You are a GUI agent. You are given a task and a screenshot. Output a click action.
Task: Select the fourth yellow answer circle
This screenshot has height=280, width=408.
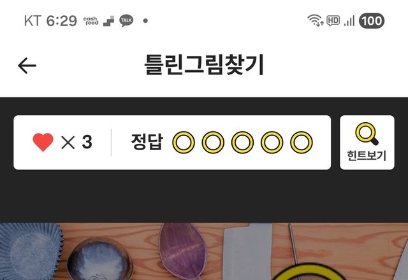(x=272, y=143)
